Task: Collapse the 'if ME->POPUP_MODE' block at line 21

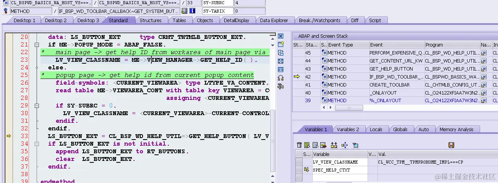Action: click(37, 45)
